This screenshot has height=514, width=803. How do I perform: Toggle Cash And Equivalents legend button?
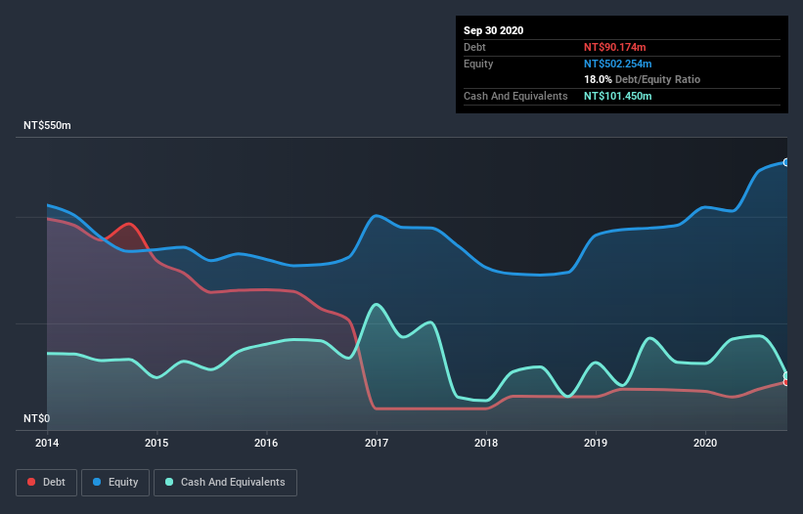225,483
